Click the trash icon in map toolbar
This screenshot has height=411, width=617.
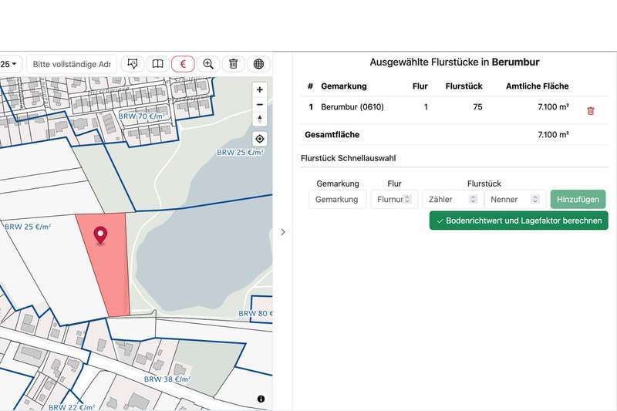[x=234, y=64]
